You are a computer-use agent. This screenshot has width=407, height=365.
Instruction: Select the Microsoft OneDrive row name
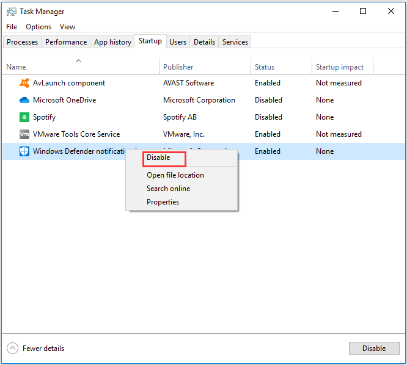tap(65, 100)
